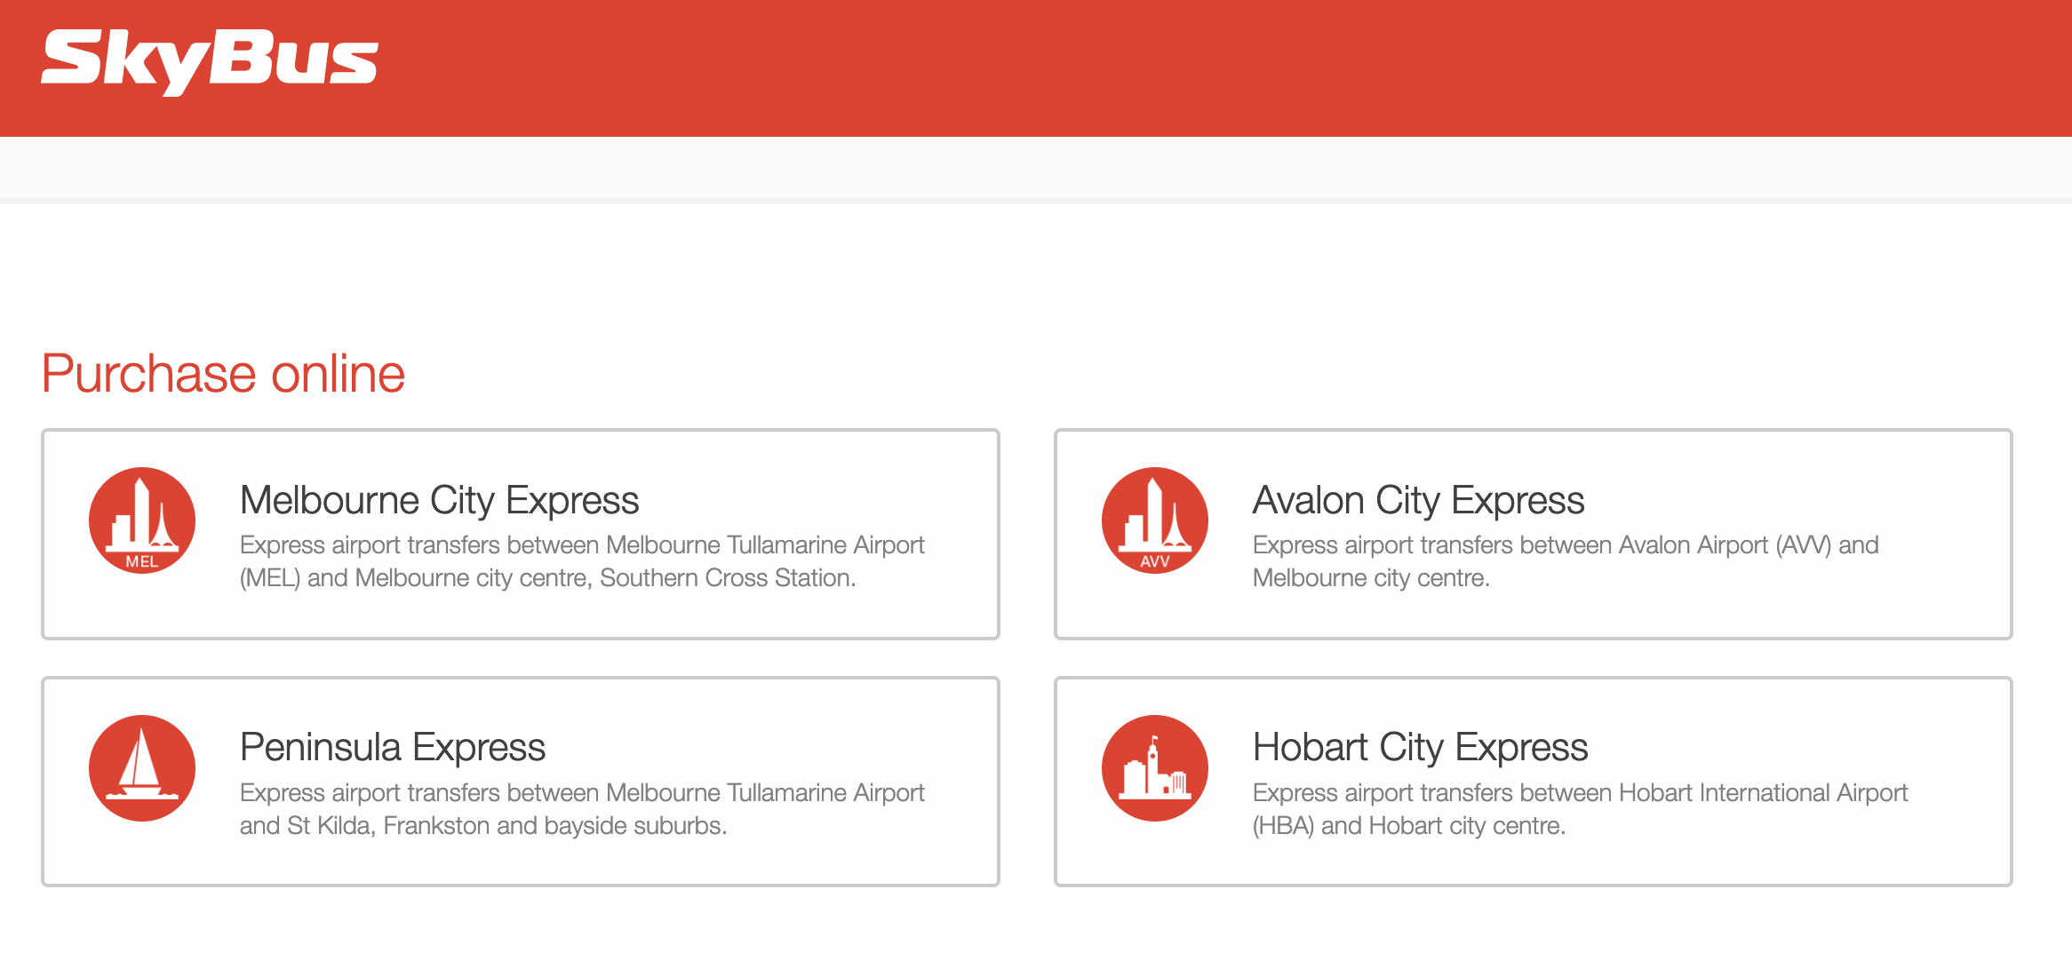Open Hobart City Express title link
This screenshot has height=961, width=2072.
click(1420, 747)
